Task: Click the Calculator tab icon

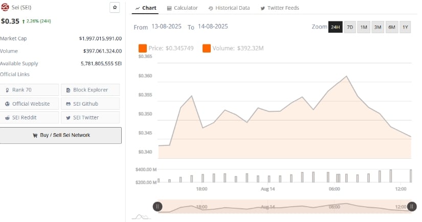Action: pyautogui.click(x=169, y=8)
